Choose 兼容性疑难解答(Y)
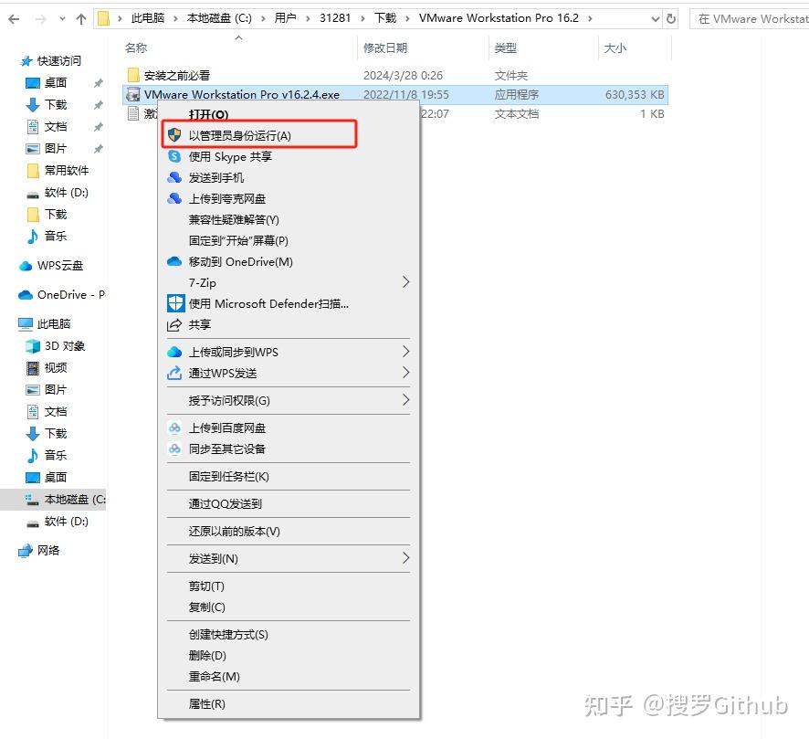The image size is (809, 739). [234, 220]
